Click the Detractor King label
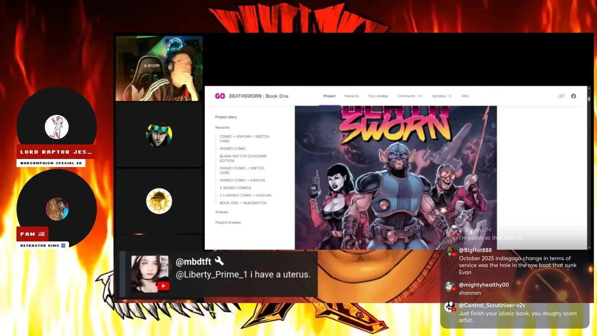This screenshot has width=597, height=336. click(x=43, y=245)
